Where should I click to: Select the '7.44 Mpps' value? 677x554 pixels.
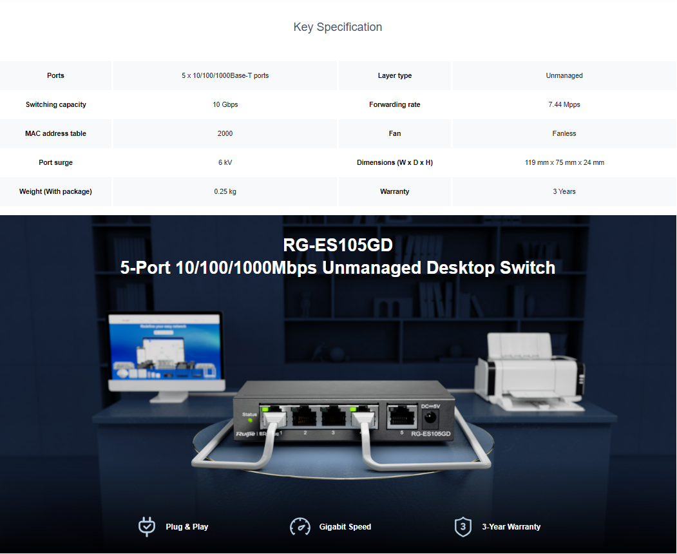coord(564,104)
